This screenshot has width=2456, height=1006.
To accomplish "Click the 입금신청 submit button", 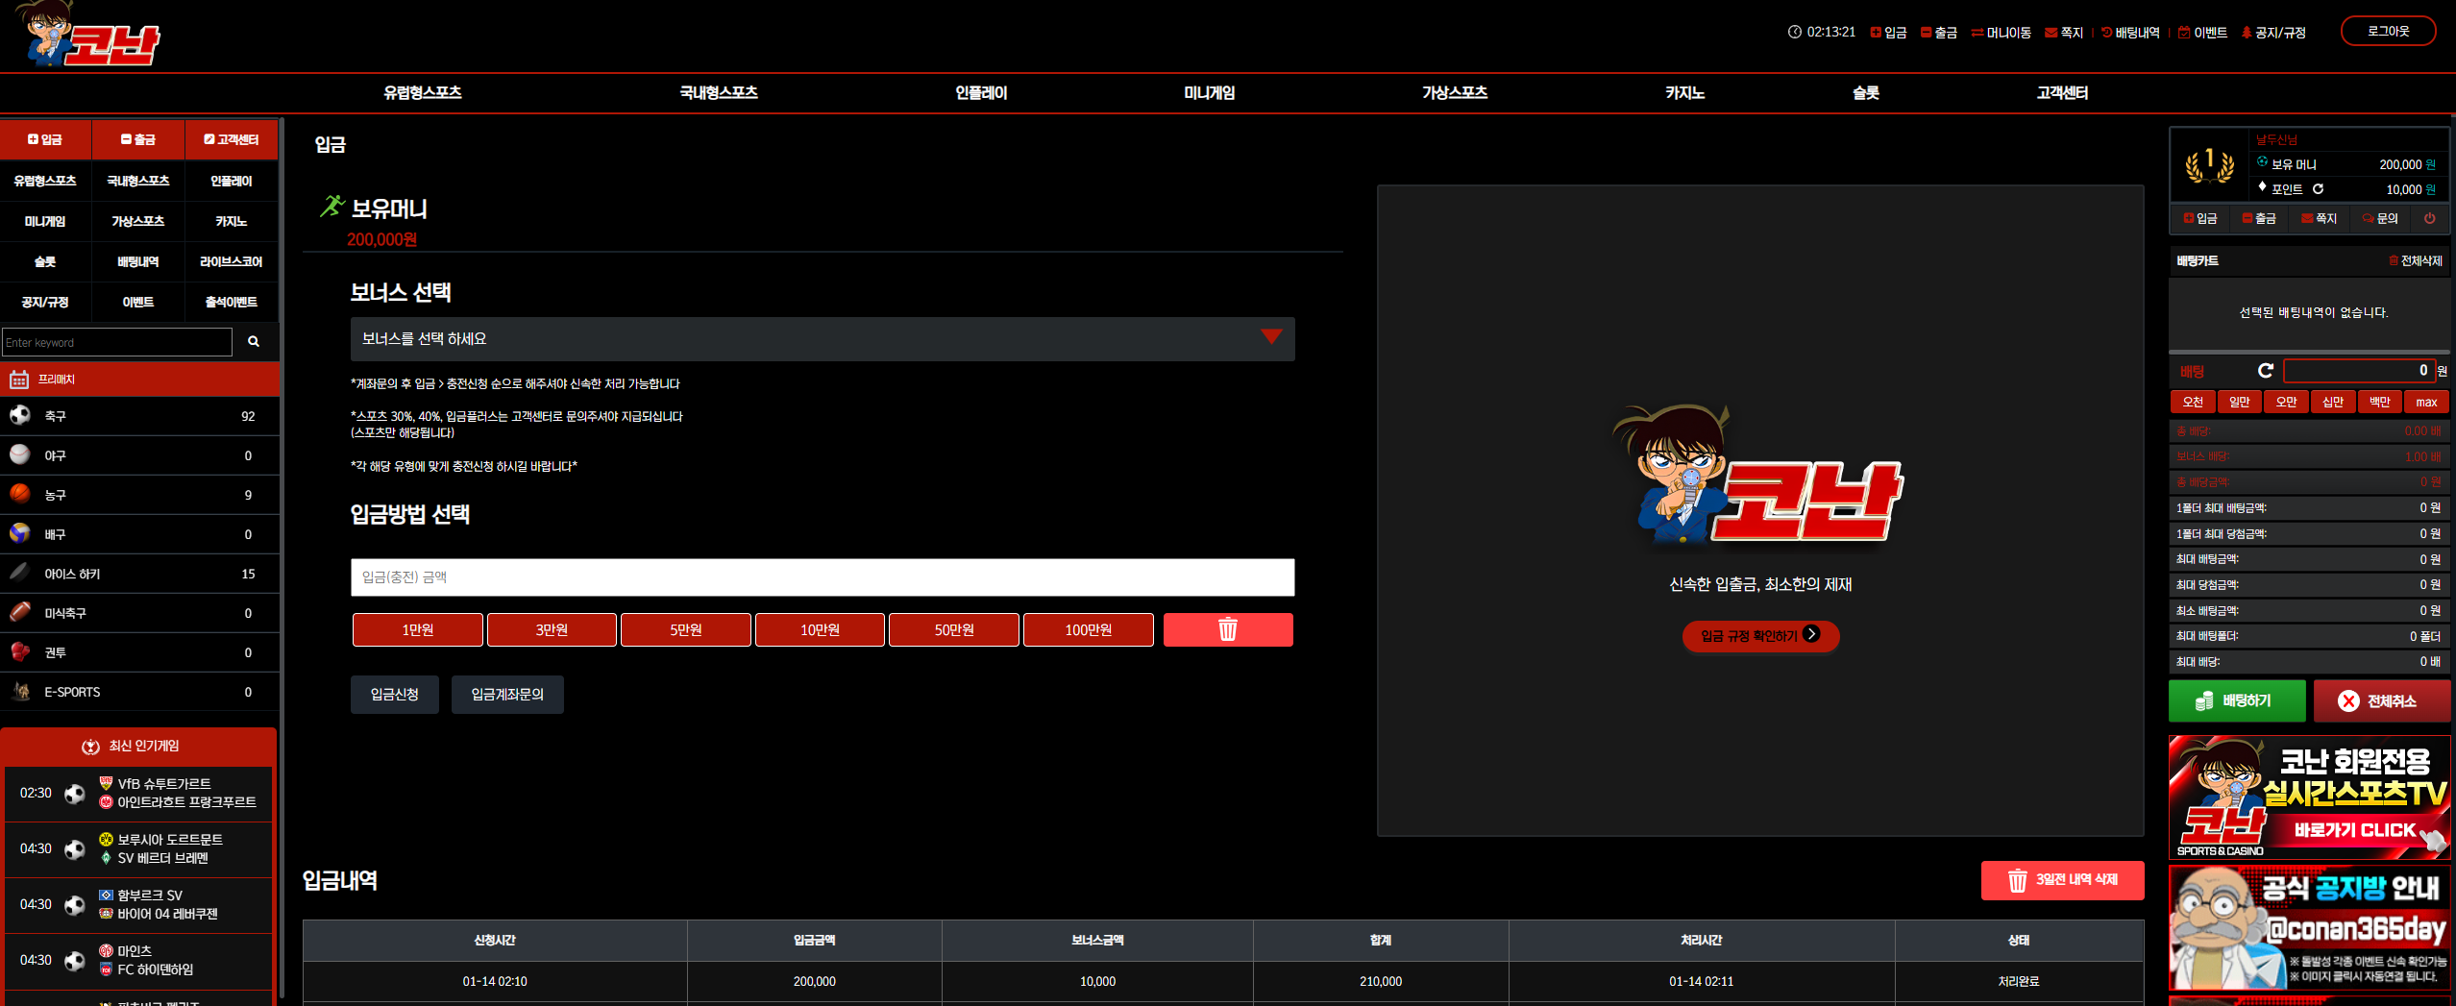I will coord(395,695).
